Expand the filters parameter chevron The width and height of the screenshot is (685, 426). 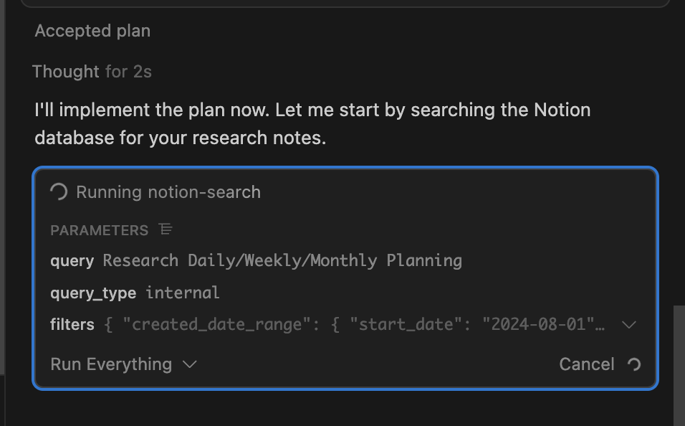click(628, 325)
